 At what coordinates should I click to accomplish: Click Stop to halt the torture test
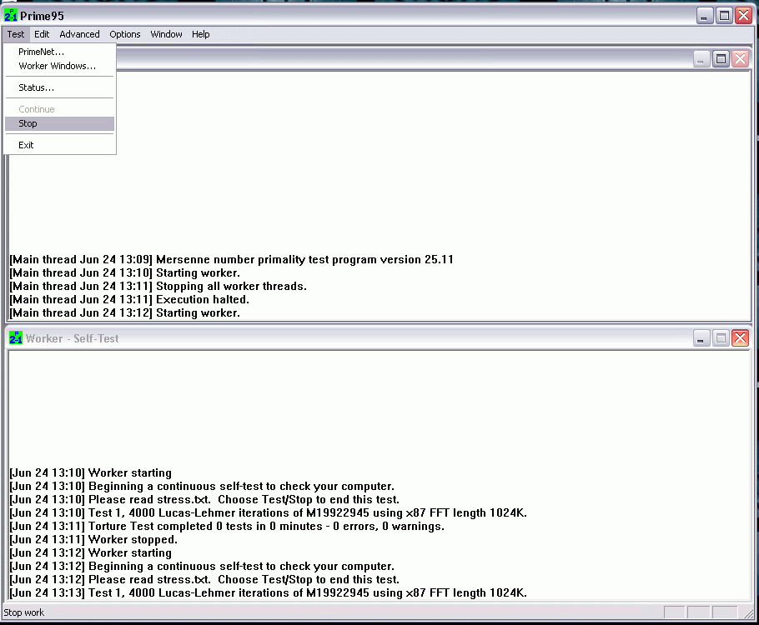[59, 123]
